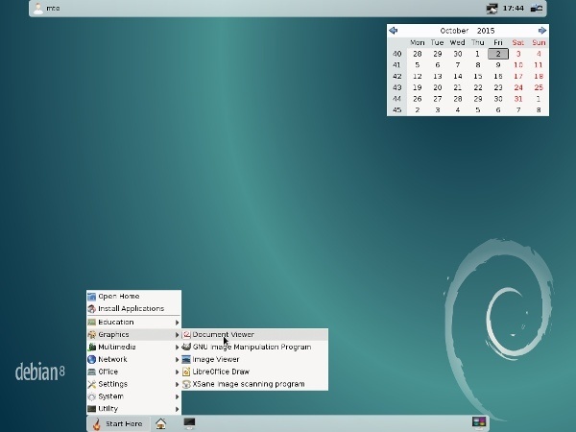Expand the Settings submenu

click(x=133, y=384)
